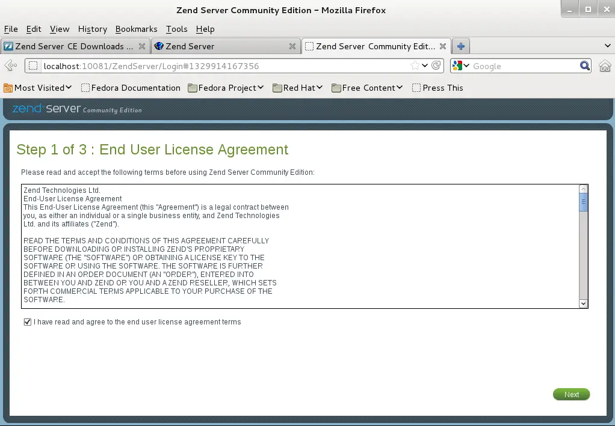Maximize the Firefox window

tap(588, 10)
